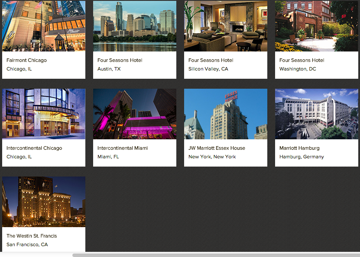Open the Intercontinental Chicago entrance photo
The image size is (360, 257).
click(43, 114)
